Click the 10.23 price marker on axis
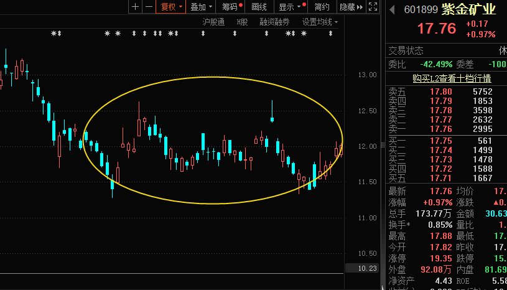 coord(368,268)
